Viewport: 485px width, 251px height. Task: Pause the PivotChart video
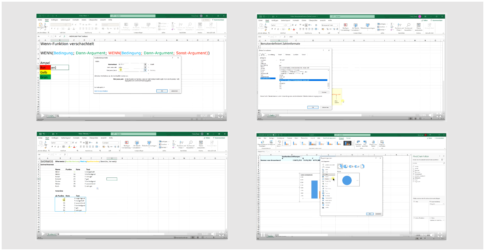263,235
